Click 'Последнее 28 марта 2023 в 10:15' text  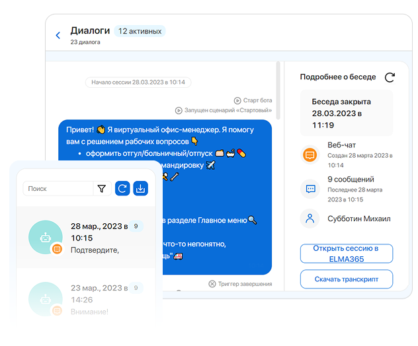(x=355, y=195)
